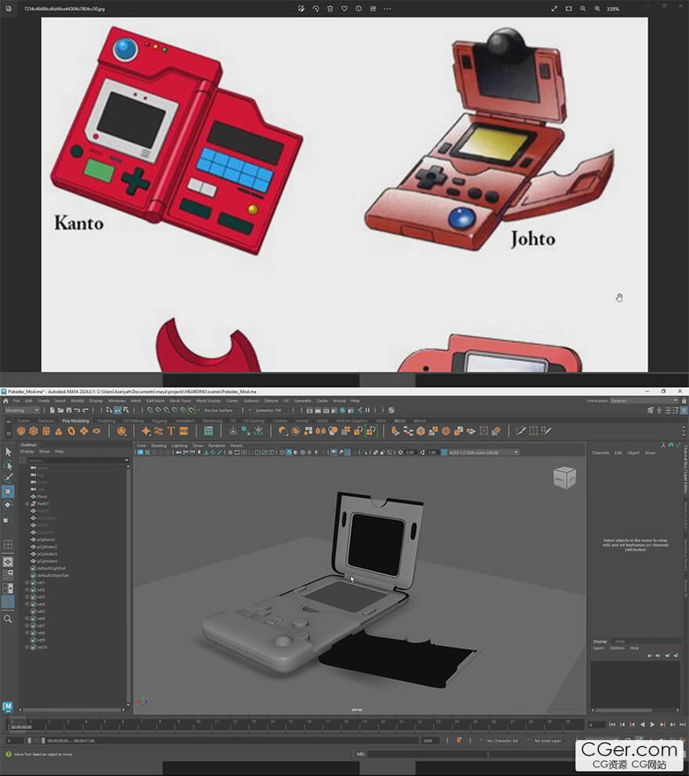
Task: Open the search magnifier in Maya toolbox
Action: coord(8,619)
